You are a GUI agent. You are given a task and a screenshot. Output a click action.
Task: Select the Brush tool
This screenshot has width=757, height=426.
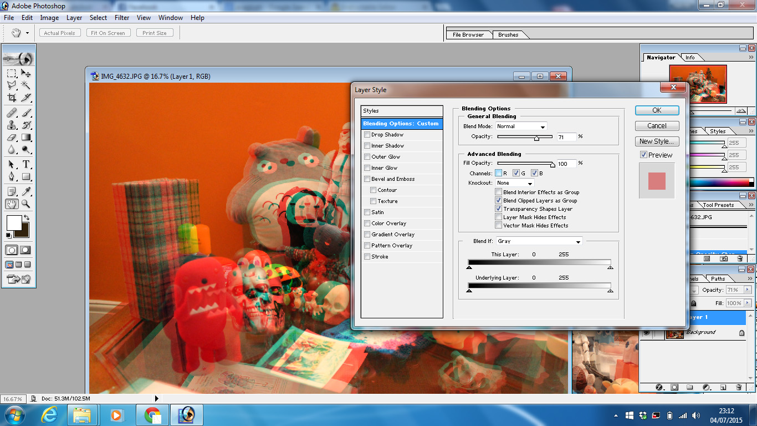pyautogui.click(x=26, y=113)
